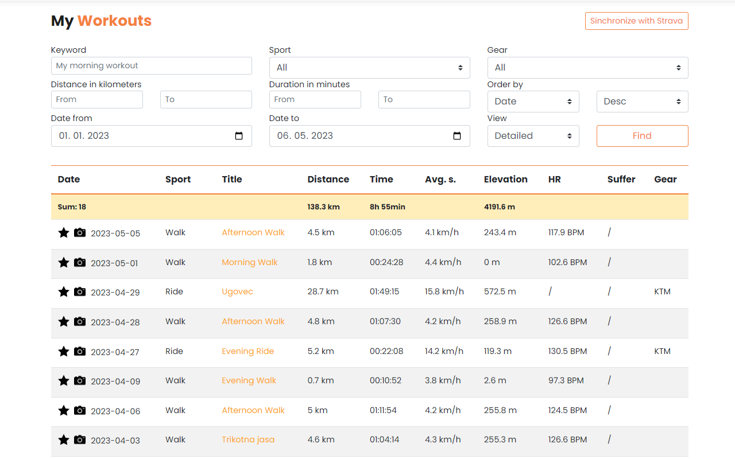
Task: Click Distance To input field
Action: coord(206,99)
